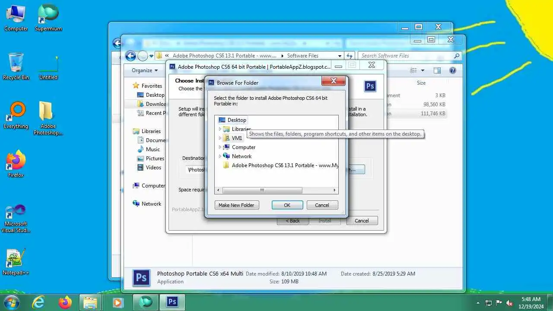This screenshot has height=311, width=553.
Task: Click folder tree scroll right arrow
Action: (334, 190)
